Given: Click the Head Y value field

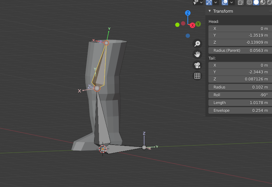Looking at the screenshot, I should 240,35.
